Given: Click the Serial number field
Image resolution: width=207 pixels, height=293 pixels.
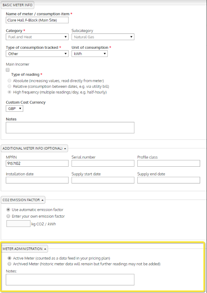Looking at the screenshot, I should (x=103, y=163).
